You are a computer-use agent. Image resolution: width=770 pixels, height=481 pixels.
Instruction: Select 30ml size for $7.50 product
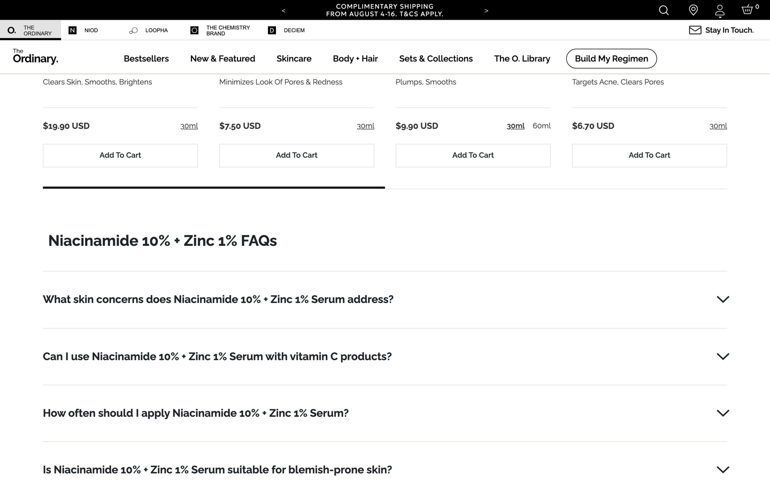(x=365, y=126)
